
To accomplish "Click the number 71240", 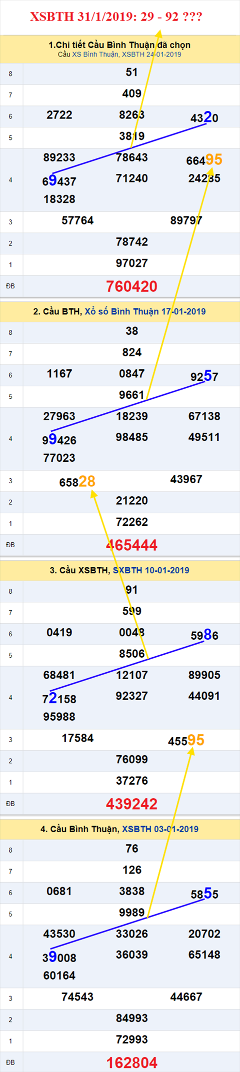I will (x=131, y=178).
